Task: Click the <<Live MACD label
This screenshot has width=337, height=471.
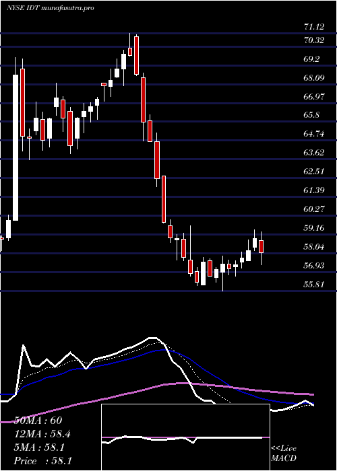Action: point(284,454)
